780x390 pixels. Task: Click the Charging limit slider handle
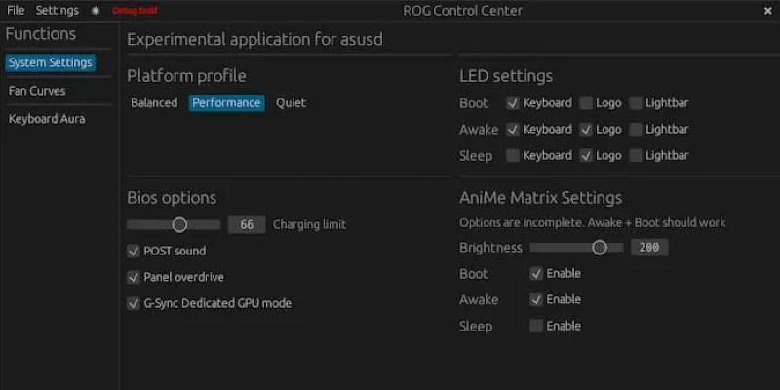point(179,225)
